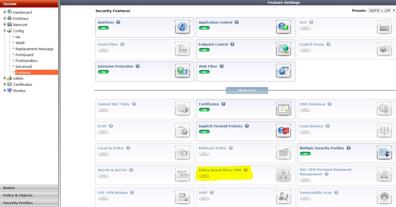Viewport: 396px width, 207px height.
Task: Expand the Dashboard tree node
Action: coord(5,12)
